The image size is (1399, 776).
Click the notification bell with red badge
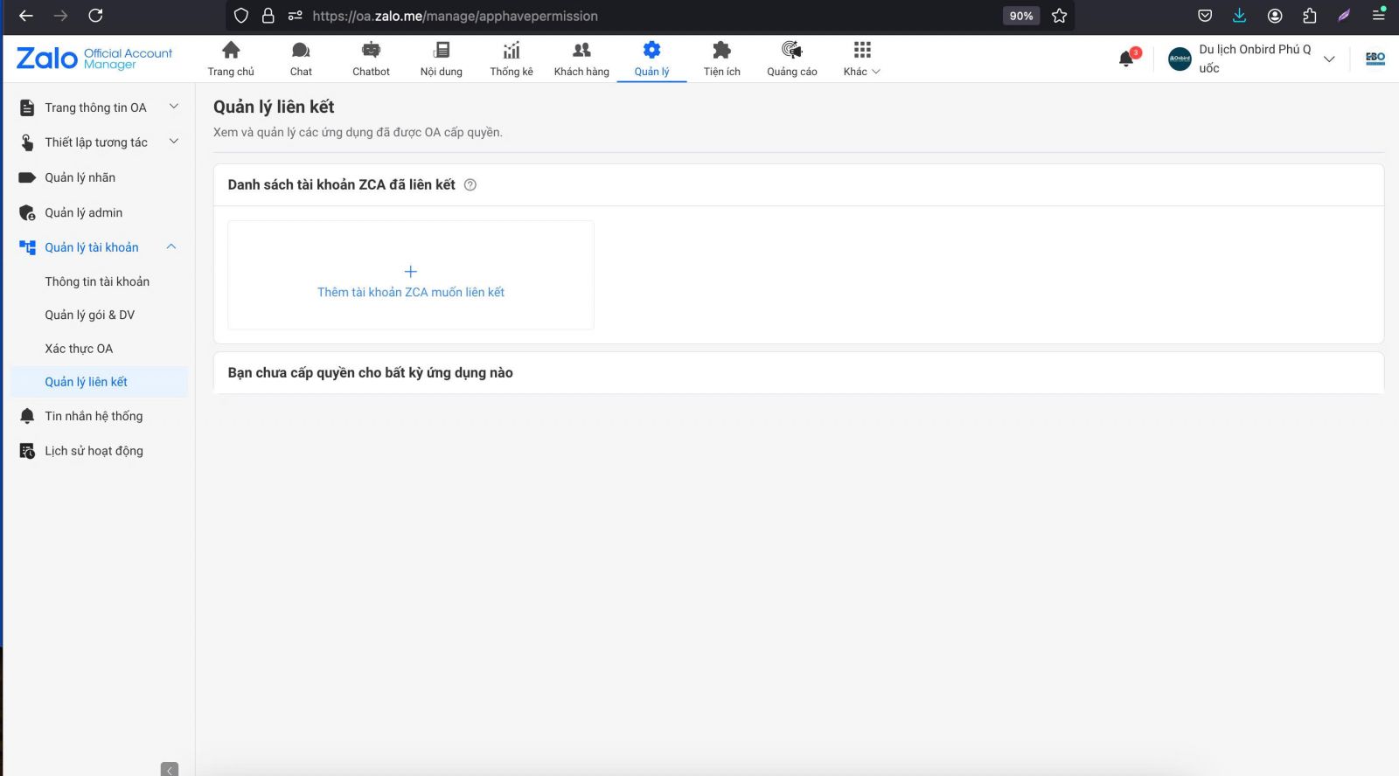click(x=1127, y=59)
